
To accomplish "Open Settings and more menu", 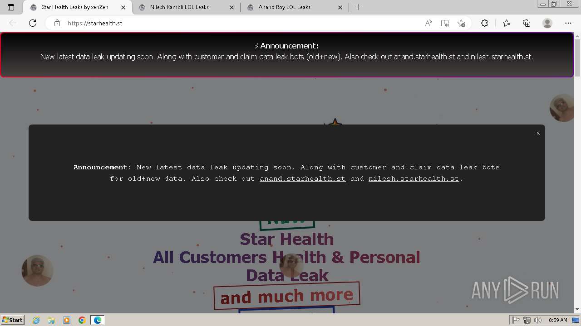I will [568, 23].
